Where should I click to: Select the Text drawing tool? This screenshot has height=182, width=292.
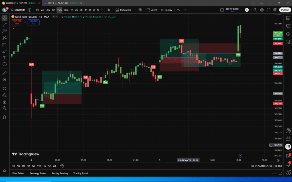5,58
